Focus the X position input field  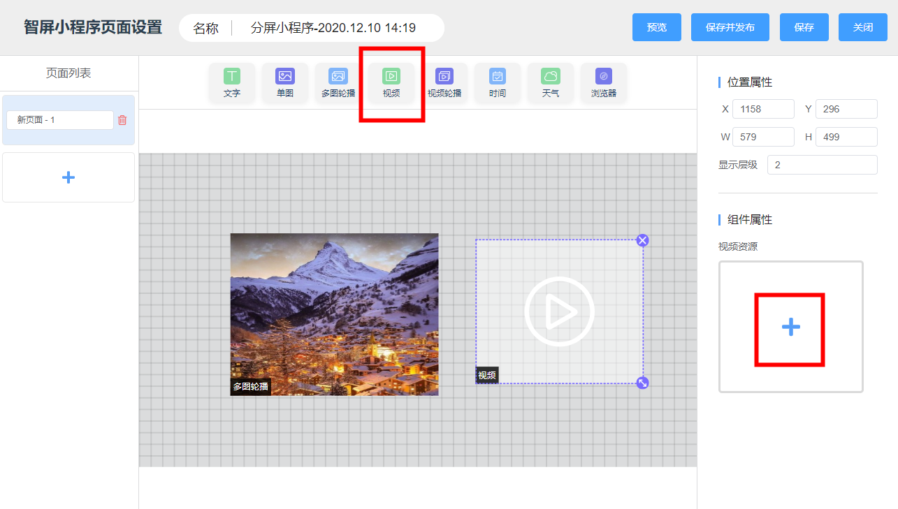click(763, 109)
